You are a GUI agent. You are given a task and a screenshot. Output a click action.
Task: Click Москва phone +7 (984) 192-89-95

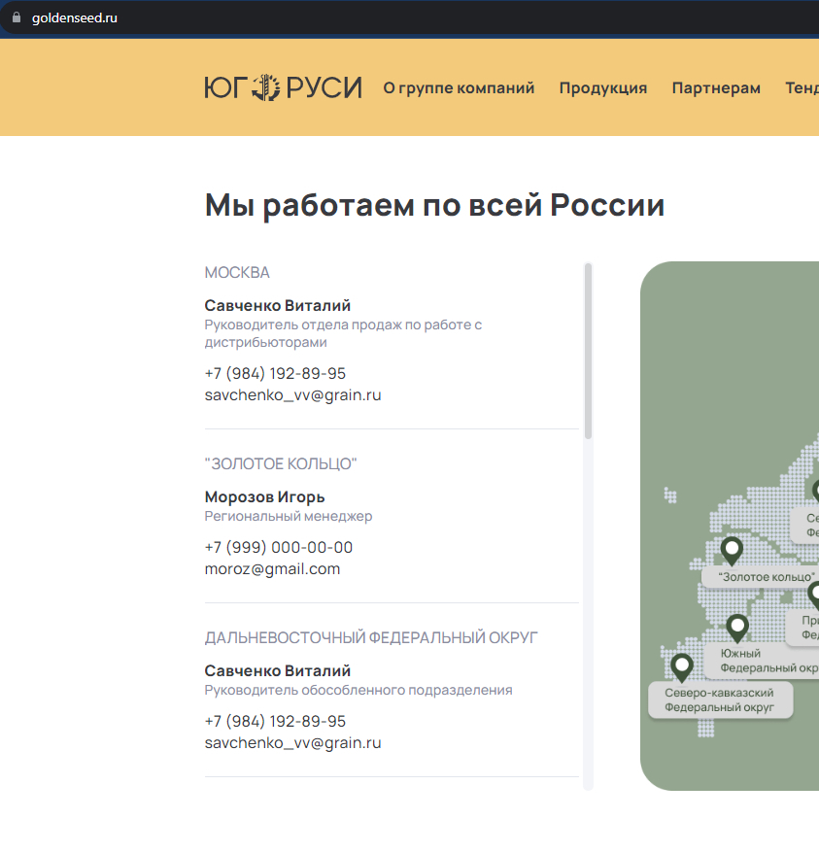(x=275, y=374)
